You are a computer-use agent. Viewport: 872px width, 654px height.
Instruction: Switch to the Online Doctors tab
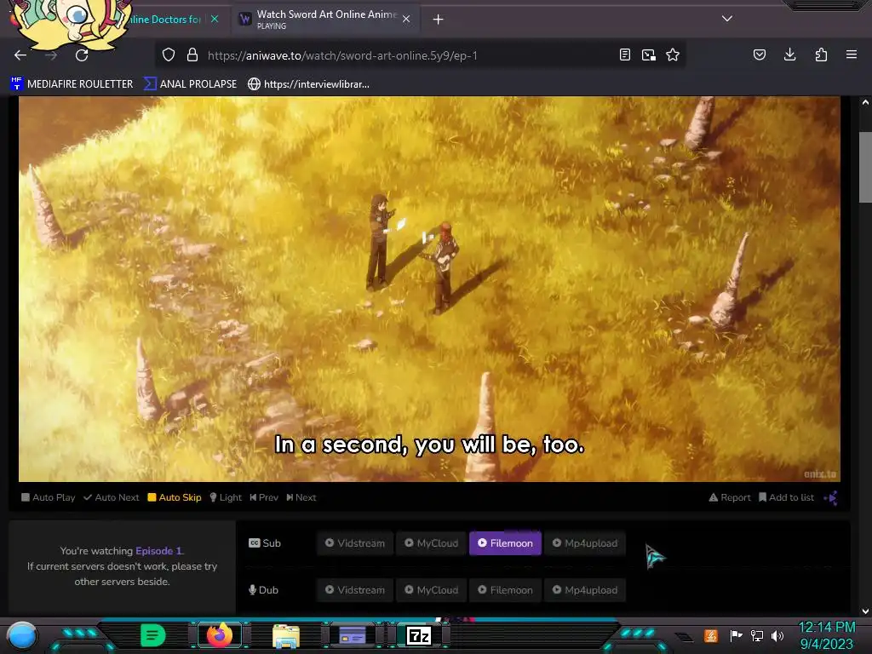click(164, 20)
